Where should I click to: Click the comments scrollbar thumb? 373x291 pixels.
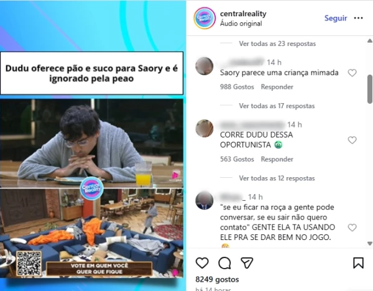370,89
